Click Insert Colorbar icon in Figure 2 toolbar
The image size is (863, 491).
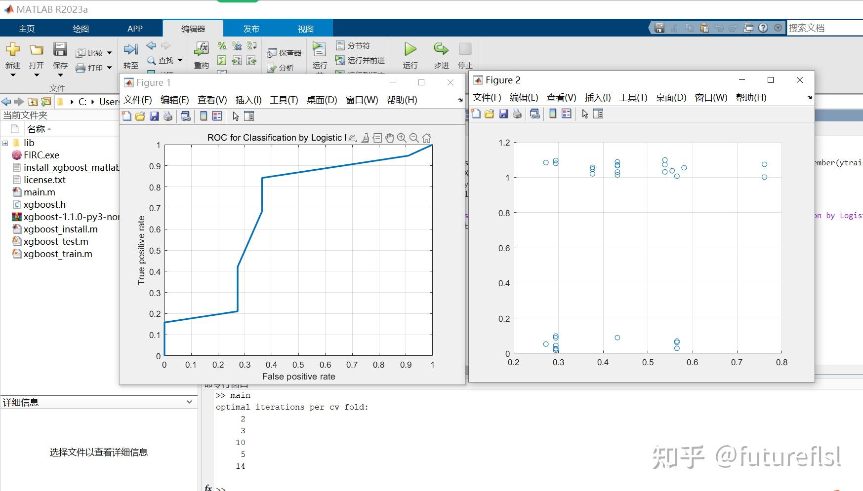coord(552,113)
